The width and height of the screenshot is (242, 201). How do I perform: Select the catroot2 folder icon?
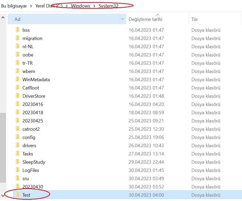18,129
